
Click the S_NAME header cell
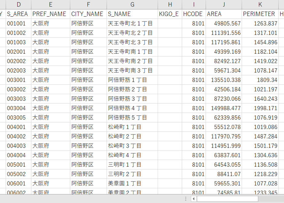pyautogui.click(x=132, y=14)
